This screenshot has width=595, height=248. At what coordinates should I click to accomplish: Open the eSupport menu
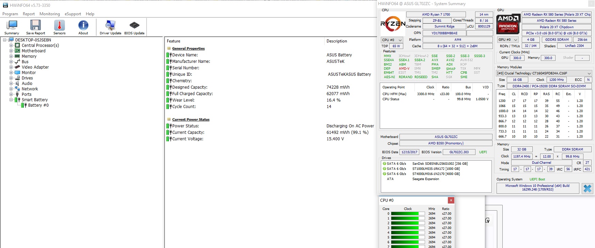(73, 14)
